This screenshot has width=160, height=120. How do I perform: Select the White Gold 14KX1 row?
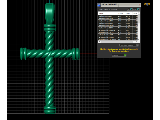coord(118,37)
